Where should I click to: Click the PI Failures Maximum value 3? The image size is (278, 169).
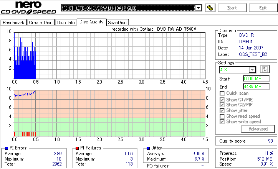(131, 159)
